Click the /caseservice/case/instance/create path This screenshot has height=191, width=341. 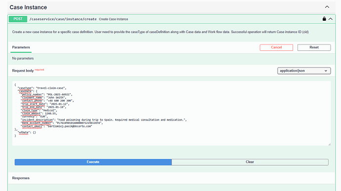63,19
